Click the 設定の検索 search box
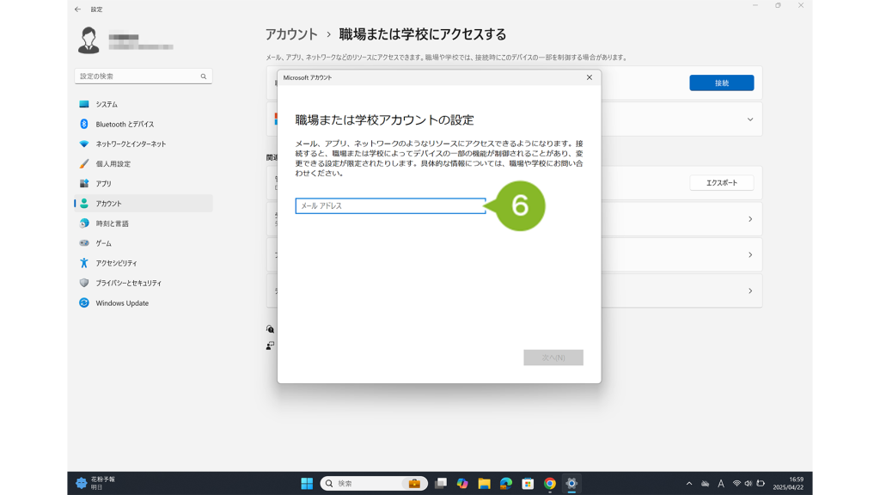 [137, 76]
